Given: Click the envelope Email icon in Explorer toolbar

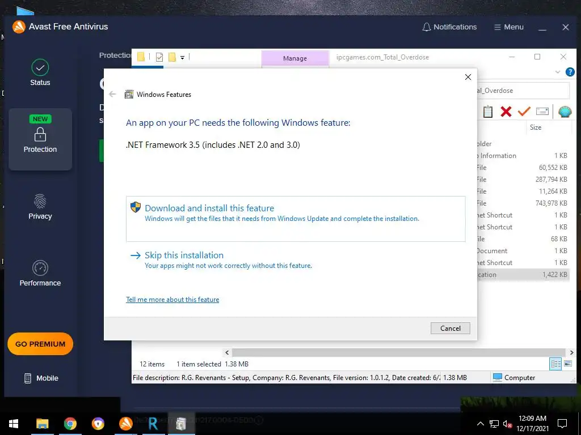Looking at the screenshot, I should coord(542,112).
